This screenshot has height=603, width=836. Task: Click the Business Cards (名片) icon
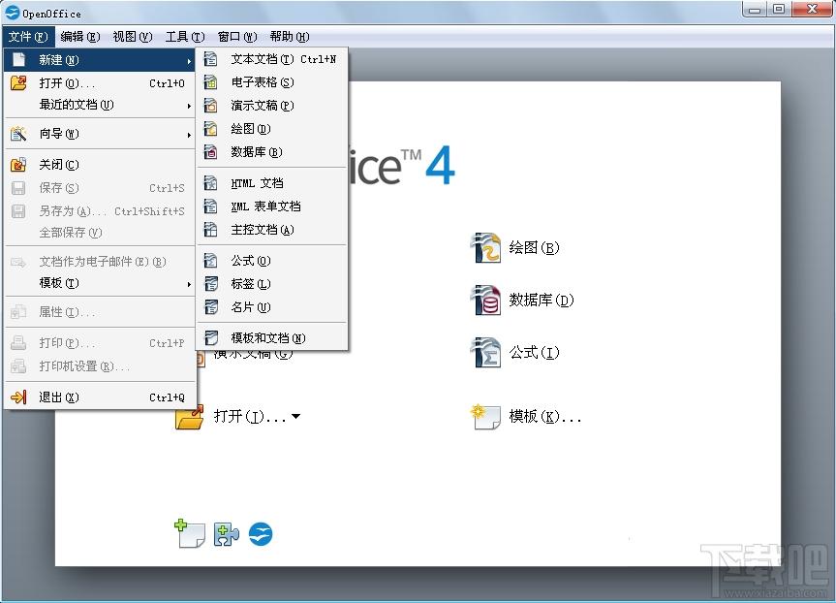pos(210,307)
